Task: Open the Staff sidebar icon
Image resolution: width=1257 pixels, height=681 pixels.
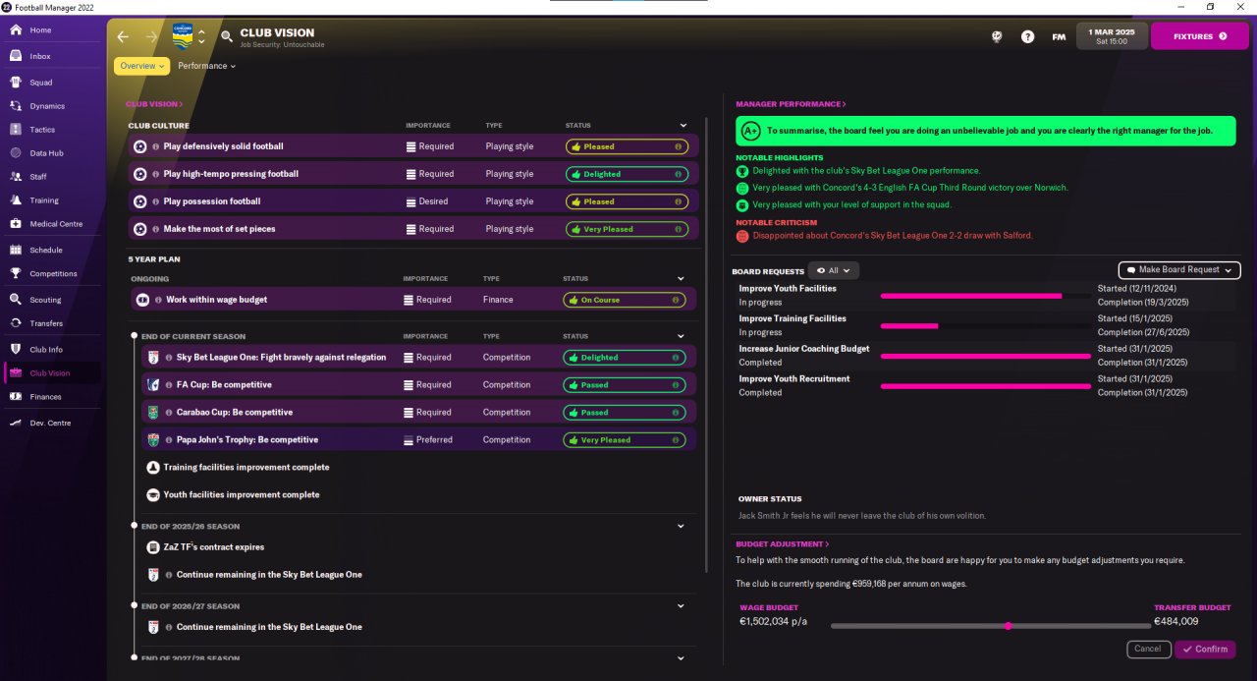Action: pos(16,177)
